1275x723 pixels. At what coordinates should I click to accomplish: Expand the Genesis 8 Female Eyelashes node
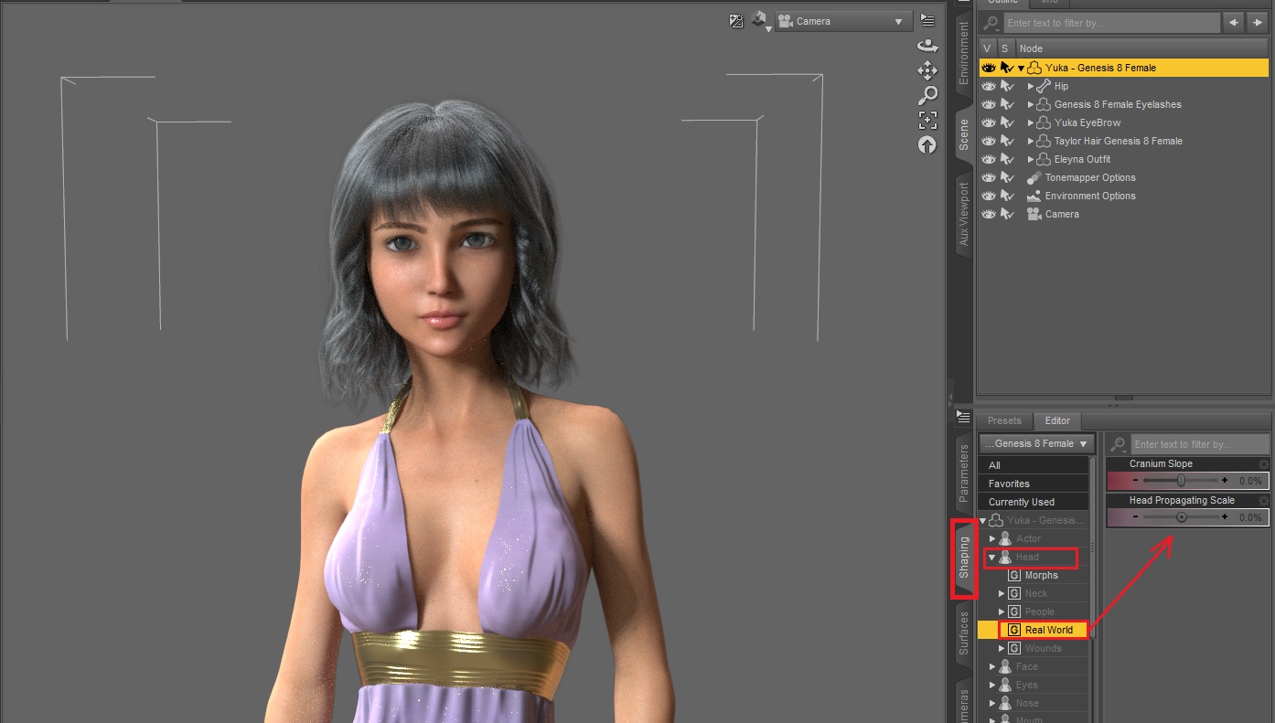[1031, 104]
